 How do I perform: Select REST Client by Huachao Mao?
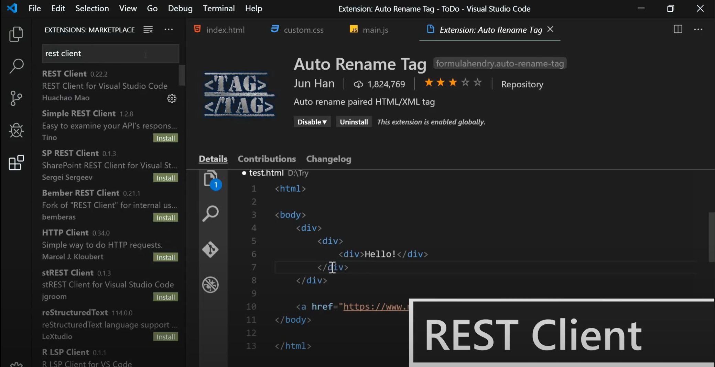[110, 86]
